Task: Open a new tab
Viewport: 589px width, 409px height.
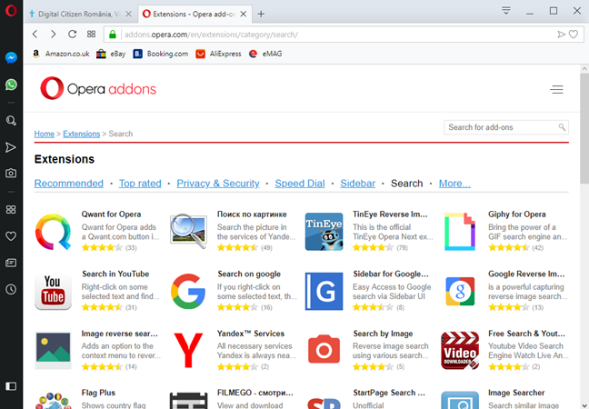Action: (261, 15)
